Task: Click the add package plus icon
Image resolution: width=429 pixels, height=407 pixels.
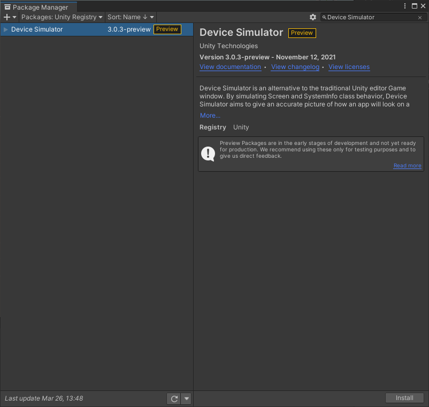Action: (x=7, y=17)
